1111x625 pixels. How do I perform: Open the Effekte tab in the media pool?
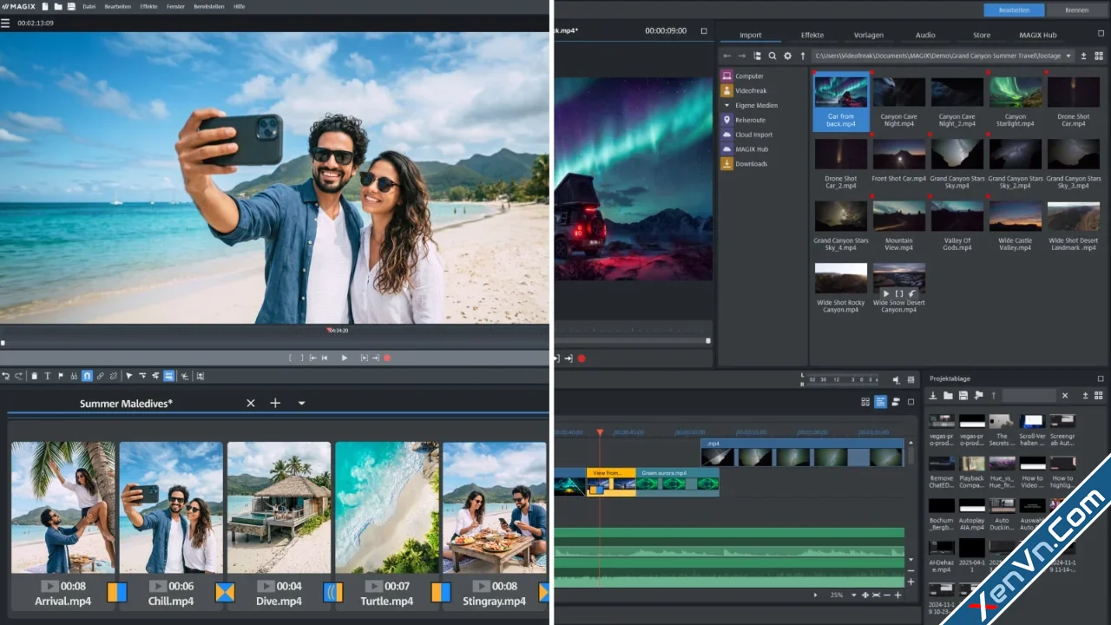pyautogui.click(x=812, y=35)
